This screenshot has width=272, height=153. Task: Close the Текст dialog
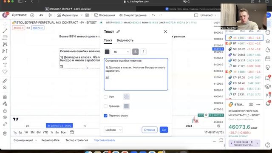[x=165, y=31]
